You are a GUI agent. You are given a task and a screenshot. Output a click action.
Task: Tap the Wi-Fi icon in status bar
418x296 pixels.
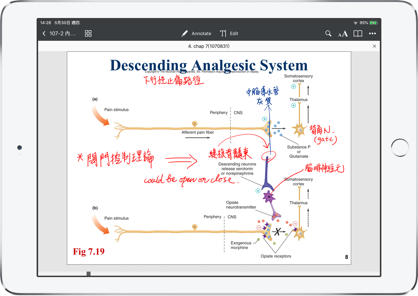[355, 23]
